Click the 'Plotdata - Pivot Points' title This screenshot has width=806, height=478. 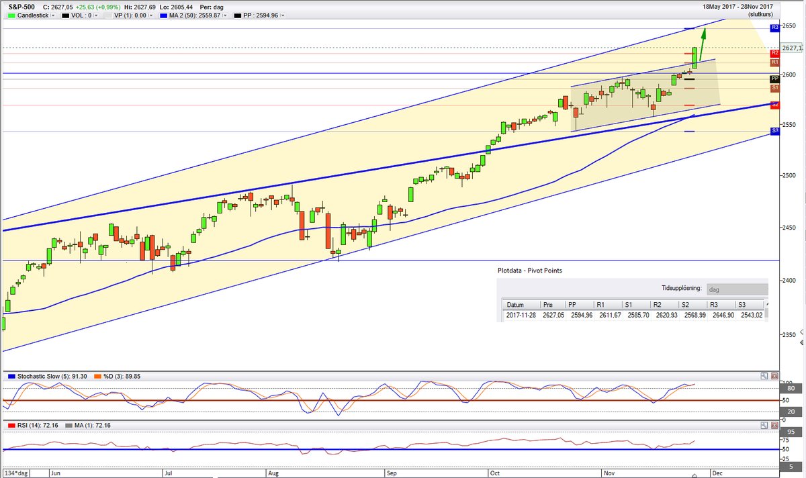[530, 271]
